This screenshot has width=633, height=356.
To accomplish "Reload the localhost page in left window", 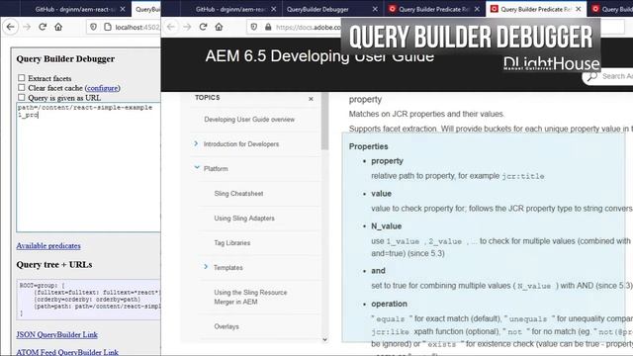I will (x=43, y=27).
